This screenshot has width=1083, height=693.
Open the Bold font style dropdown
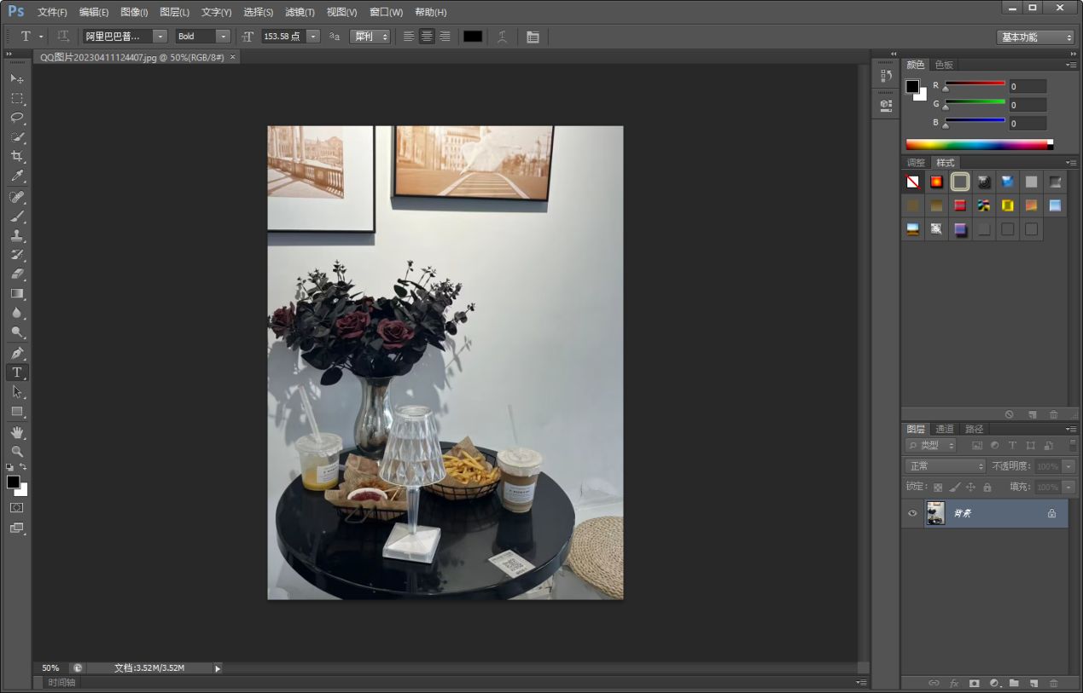click(223, 37)
